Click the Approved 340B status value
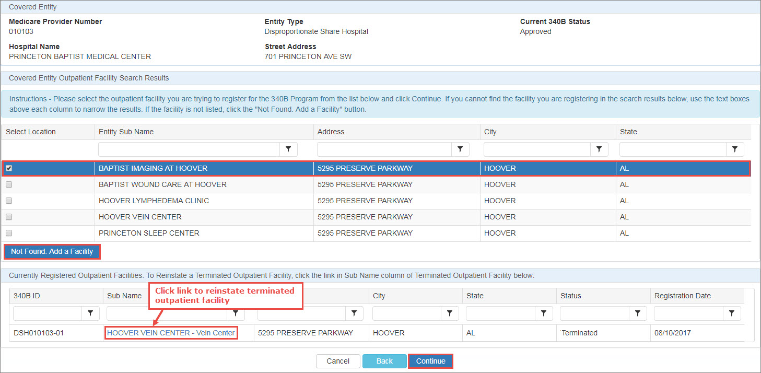 536,31
